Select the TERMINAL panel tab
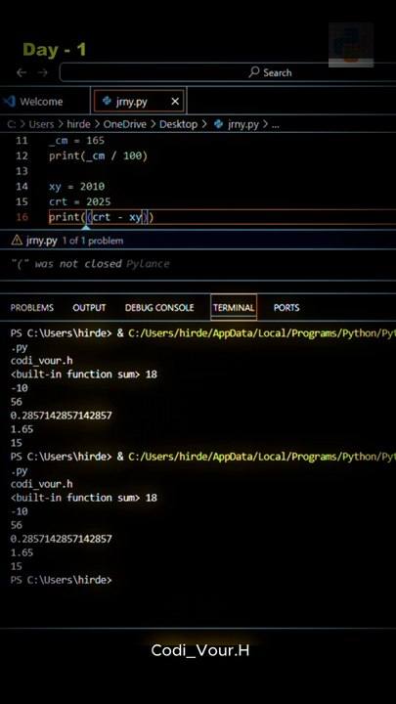The height and width of the screenshot is (704, 396). pos(234,308)
